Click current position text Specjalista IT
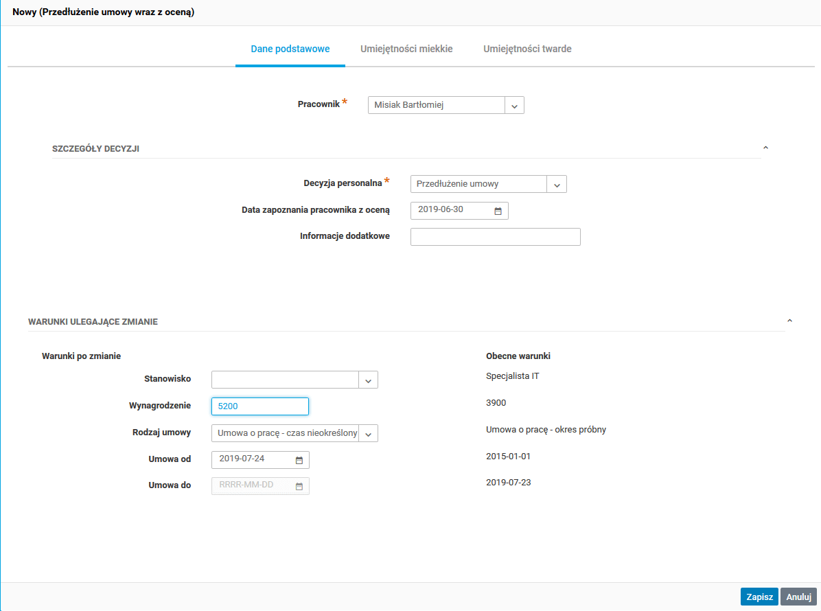 click(512, 376)
